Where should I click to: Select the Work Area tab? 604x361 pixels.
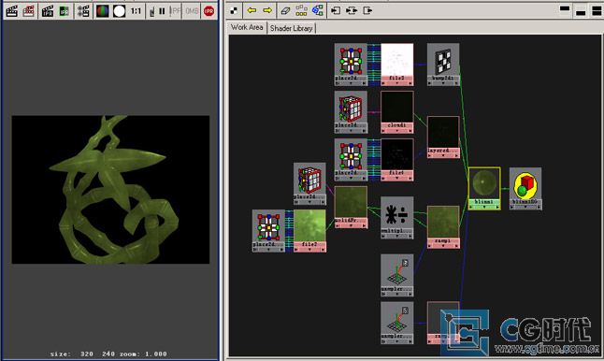[247, 27]
